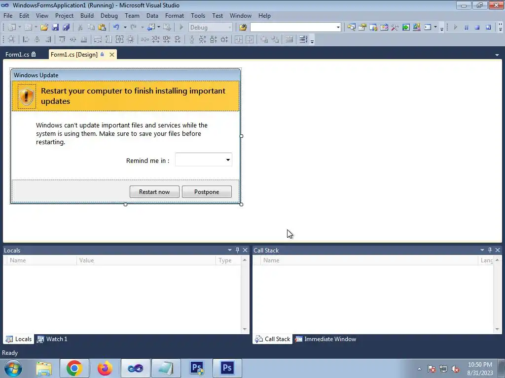505x378 pixels.
Task: Click the Make Same Width layout icon
Action: coord(98,39)
